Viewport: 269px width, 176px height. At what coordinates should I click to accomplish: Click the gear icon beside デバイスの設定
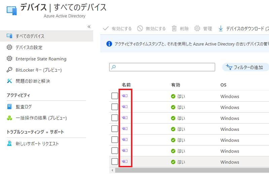click(x=9, y=47)
